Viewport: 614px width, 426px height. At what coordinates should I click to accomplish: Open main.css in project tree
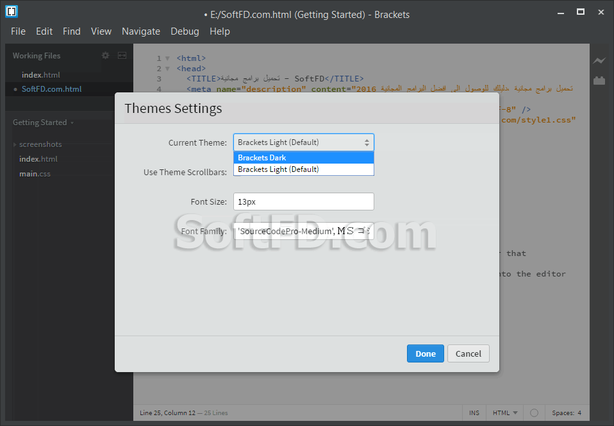35,174
